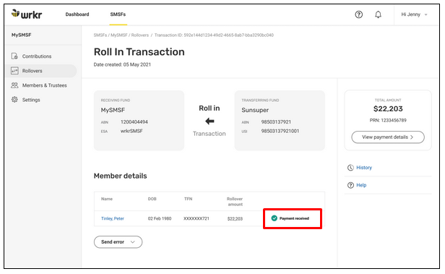Click DOB cell 02 Feb 1980
445x274 pixels.
(x=160, y=218)
